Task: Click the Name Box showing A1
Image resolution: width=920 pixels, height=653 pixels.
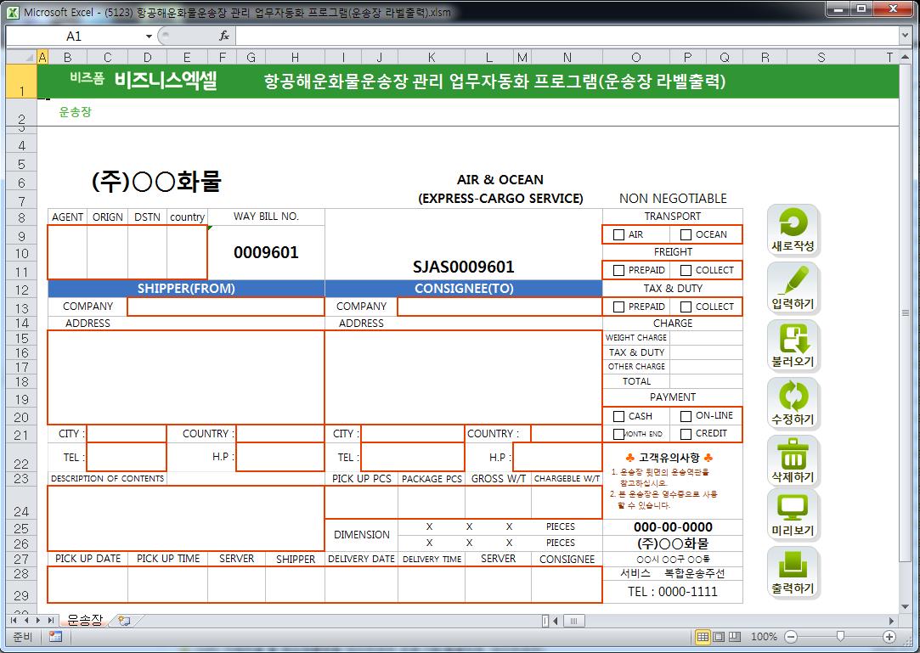Action: click(75, 37)
